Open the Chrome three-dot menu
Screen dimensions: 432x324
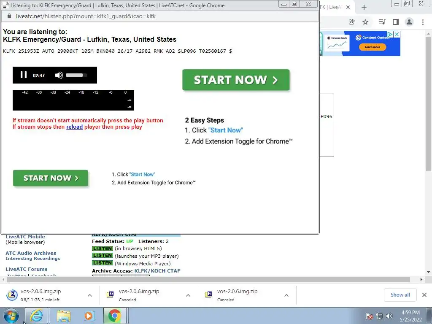click(x=423, y=22)
